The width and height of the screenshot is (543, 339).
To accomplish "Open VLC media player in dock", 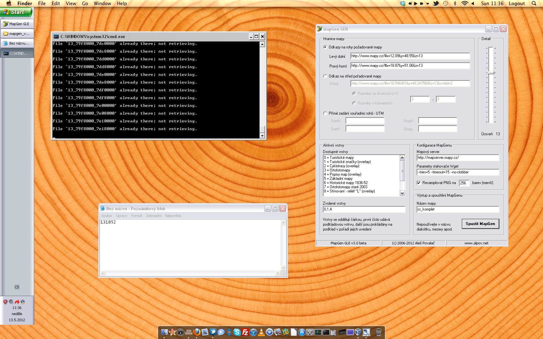I will (261, 332).
